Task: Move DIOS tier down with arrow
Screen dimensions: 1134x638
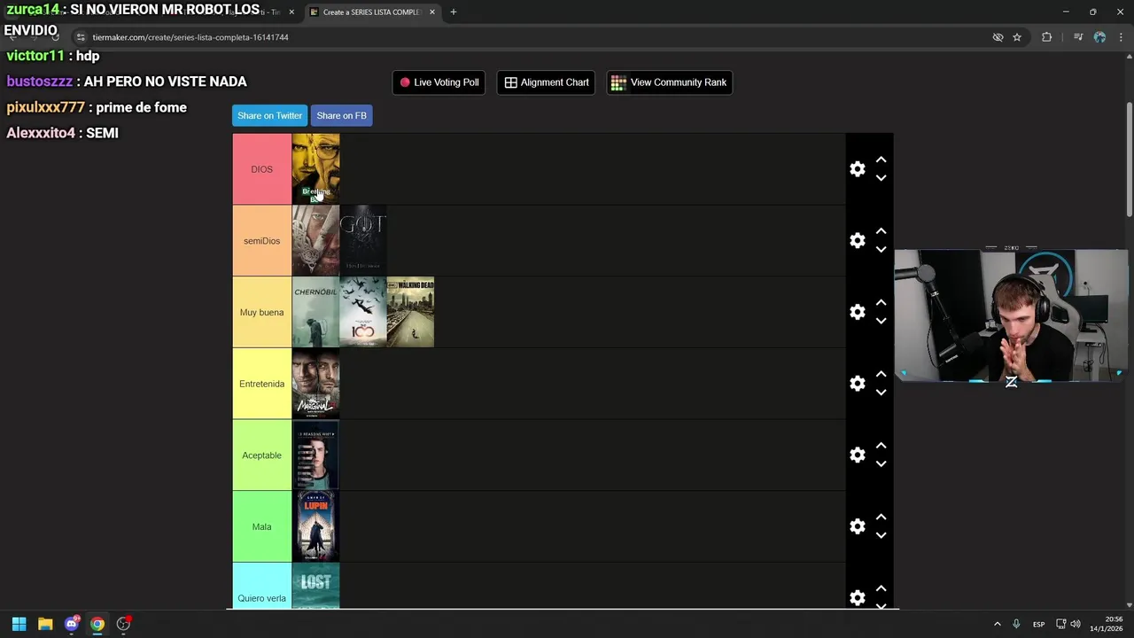Action: 881,178
